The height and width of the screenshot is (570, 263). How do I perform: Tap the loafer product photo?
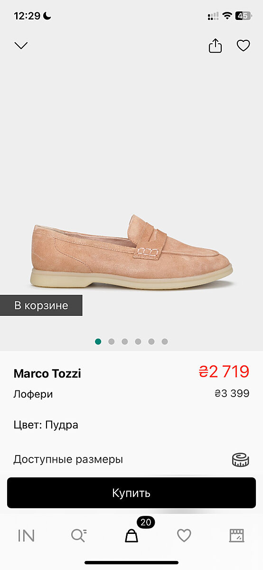pyautogui.click(x=131, y=251)
